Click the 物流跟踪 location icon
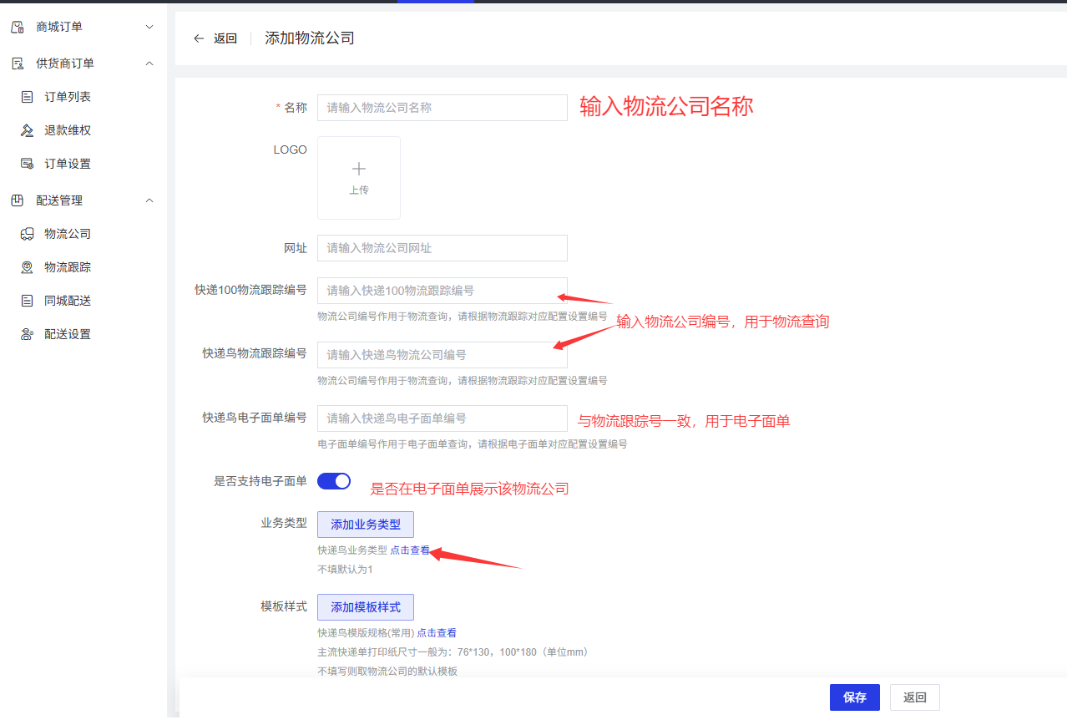The width and height of the screenshot is (1067, 720). pos(27,267)
